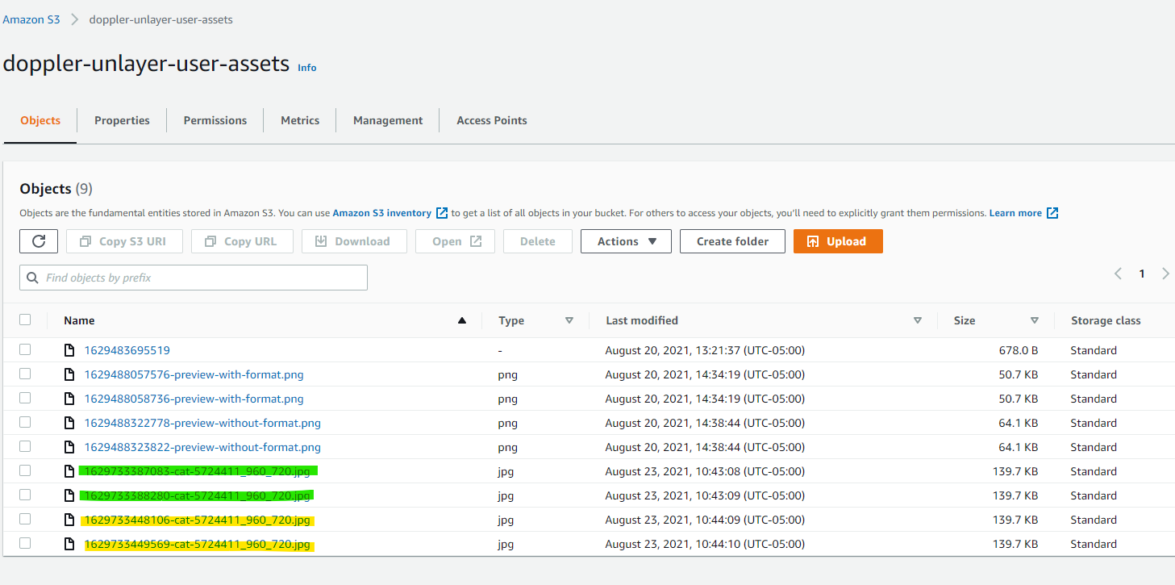Viewport: 1175px width, 585px height.
Task: Sort by Type column arrow
Action: 569,320
